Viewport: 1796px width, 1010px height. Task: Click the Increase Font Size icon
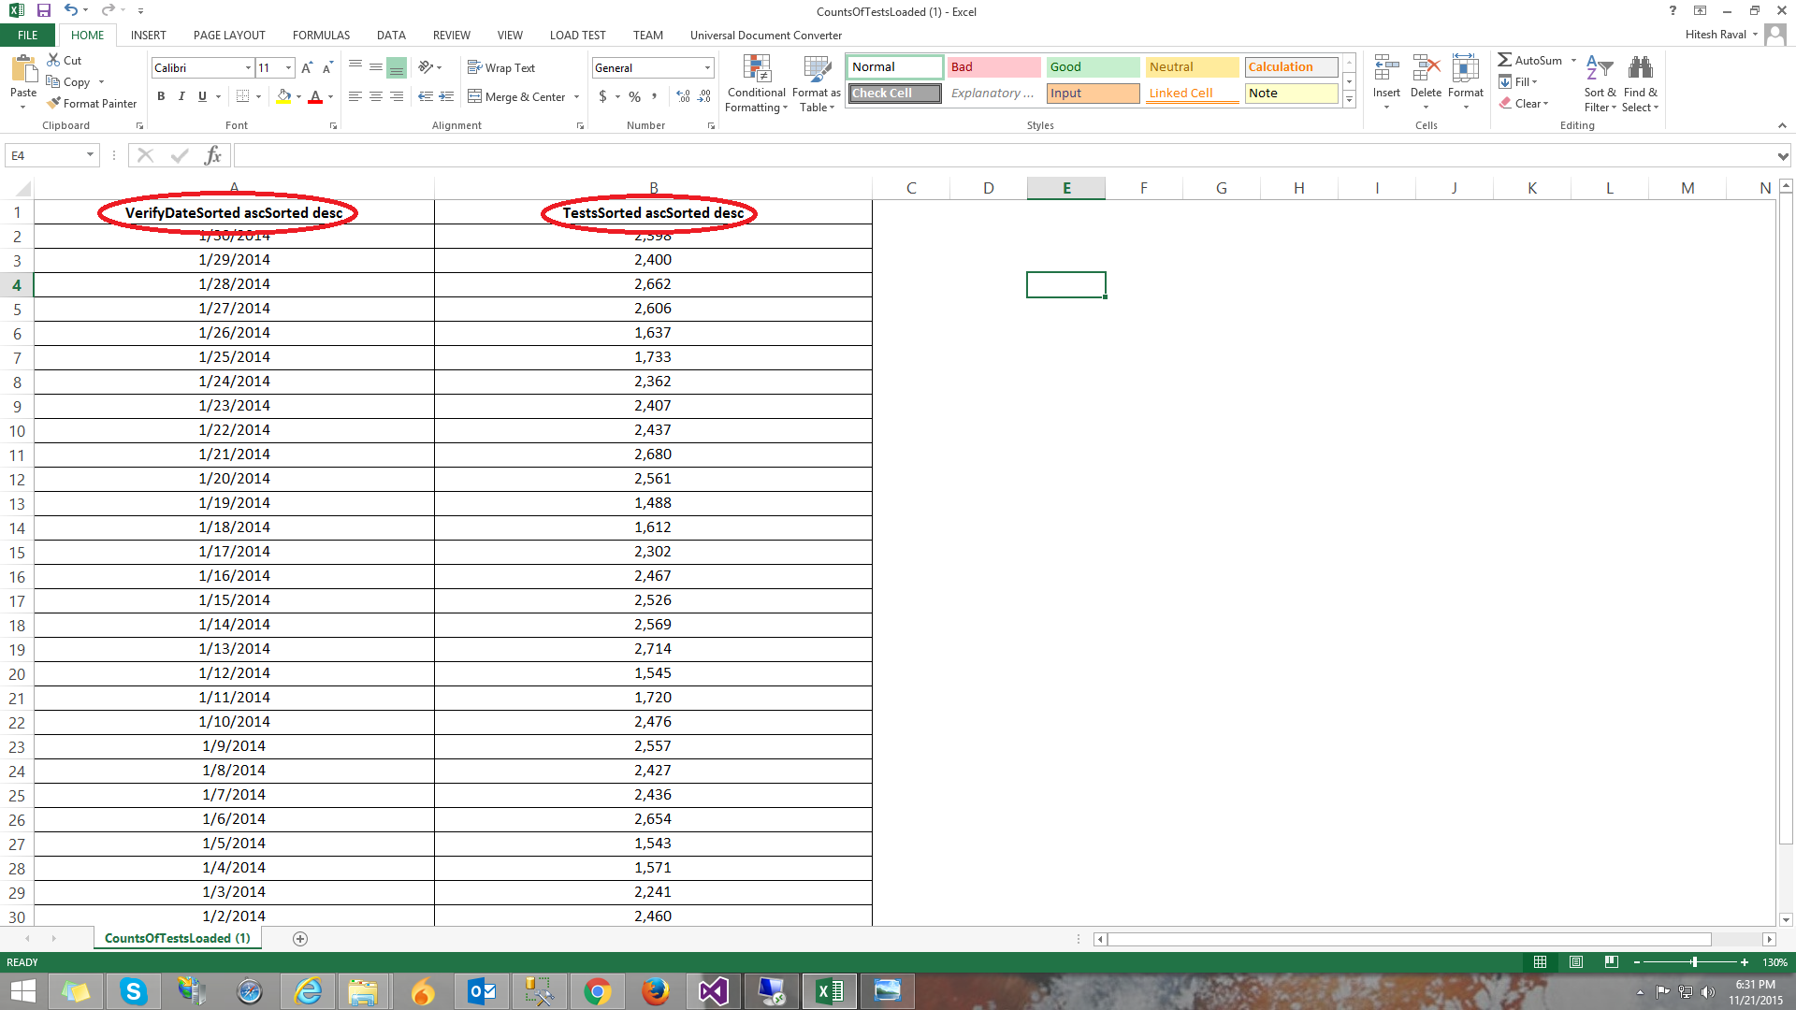click(x=307, y=68)
